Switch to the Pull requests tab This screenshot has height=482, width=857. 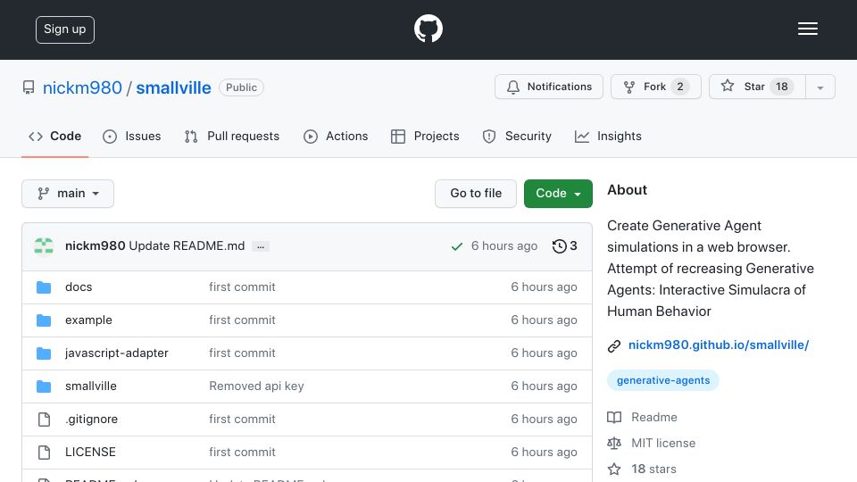pyautogui.click(x=232, y=136)
